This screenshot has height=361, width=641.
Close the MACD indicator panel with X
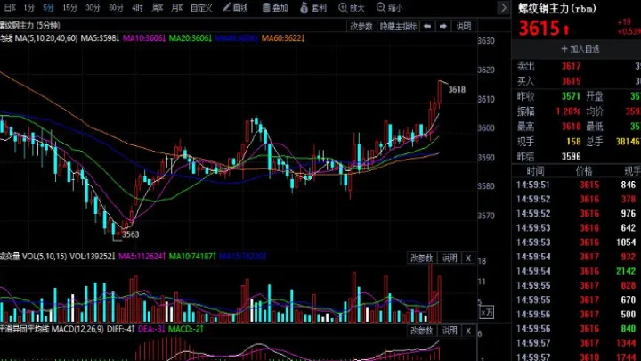tap(468, 331)
